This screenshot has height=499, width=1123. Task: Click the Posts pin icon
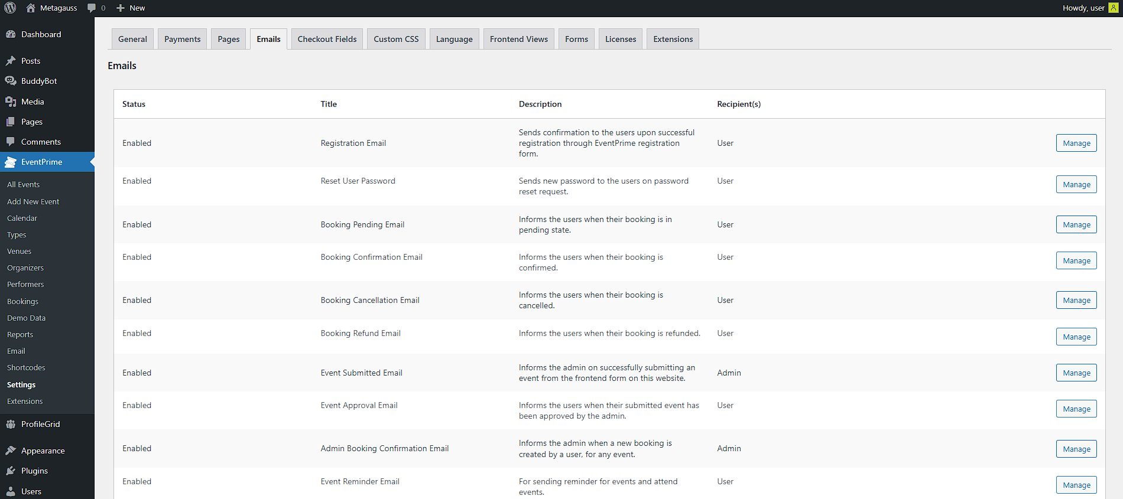coord(11,61)
